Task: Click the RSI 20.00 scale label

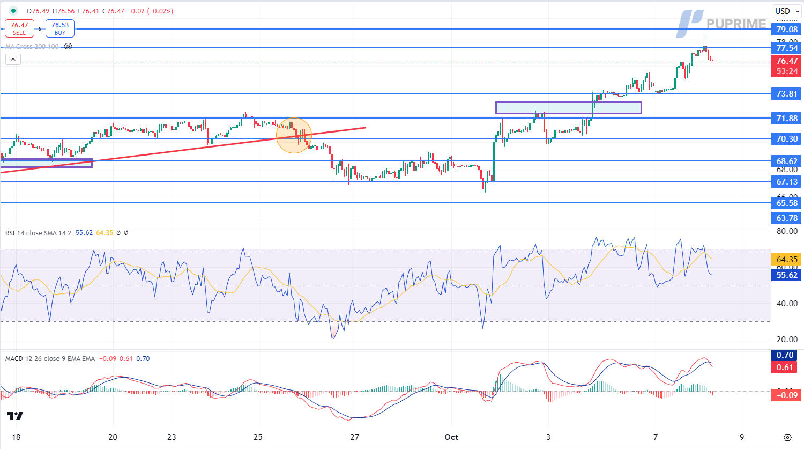Action: [786, 340]
